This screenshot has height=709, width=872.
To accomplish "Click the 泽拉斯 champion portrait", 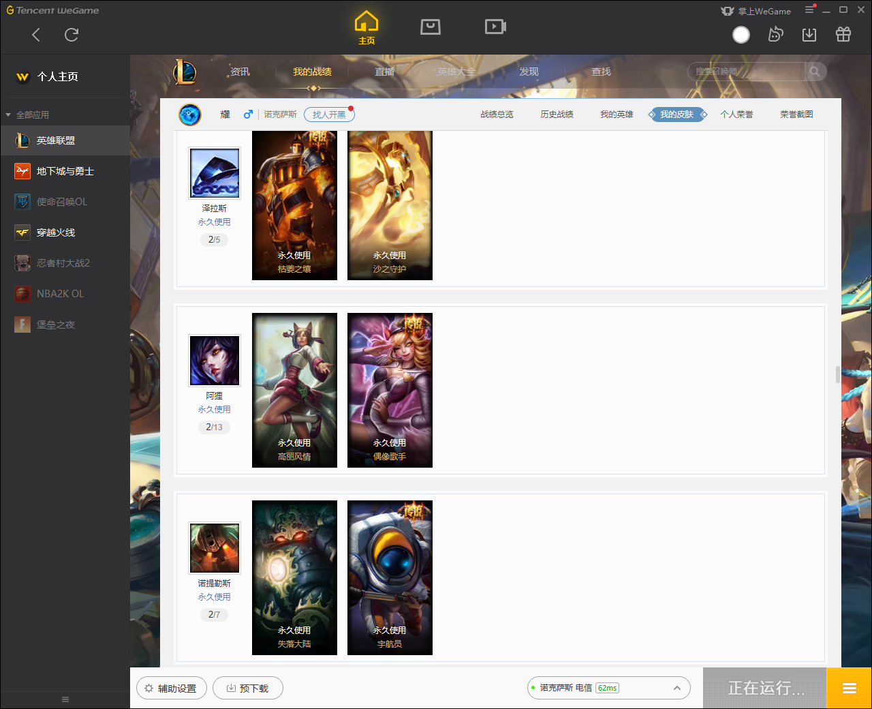I will tap(215, 173).
